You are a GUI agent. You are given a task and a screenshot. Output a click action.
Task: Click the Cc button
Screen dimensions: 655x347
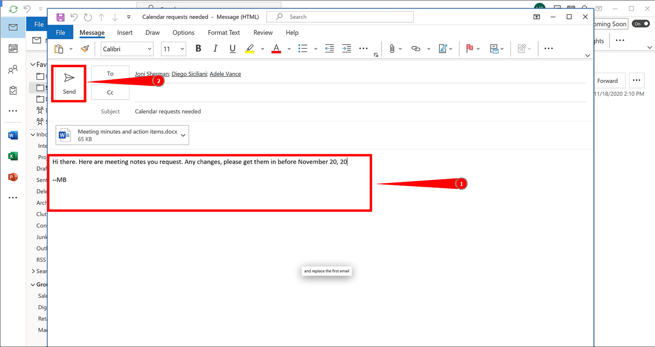(x=110, y=92)
